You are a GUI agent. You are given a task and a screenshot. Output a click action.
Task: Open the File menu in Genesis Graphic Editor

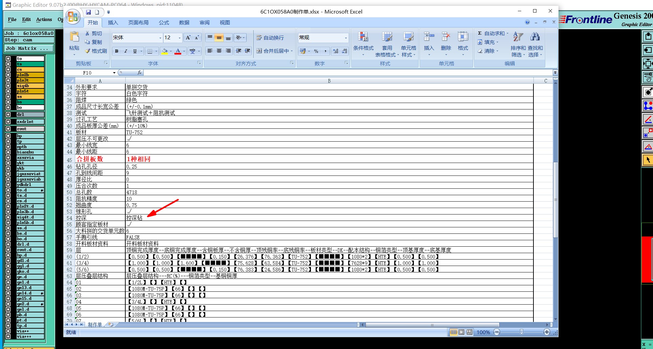click(x=12, y=19)
